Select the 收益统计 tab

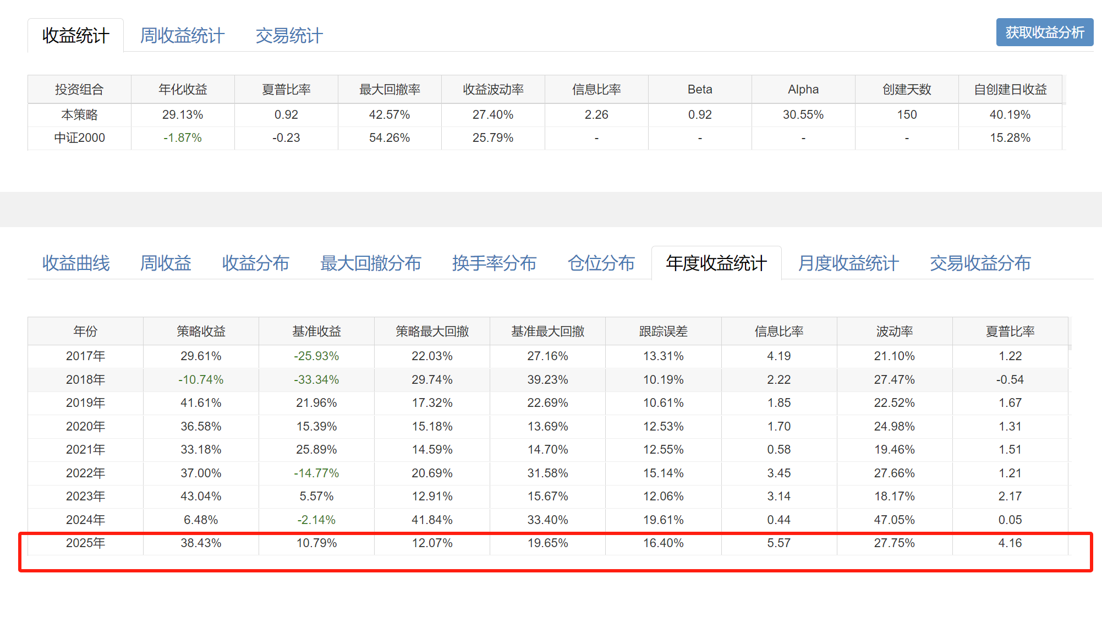(x=76, y=36)
